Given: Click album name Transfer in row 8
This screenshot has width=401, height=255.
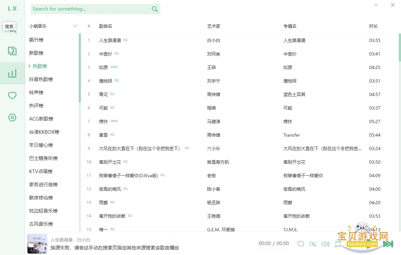Looking at the screenshot, I should click(x=292, y=135).
